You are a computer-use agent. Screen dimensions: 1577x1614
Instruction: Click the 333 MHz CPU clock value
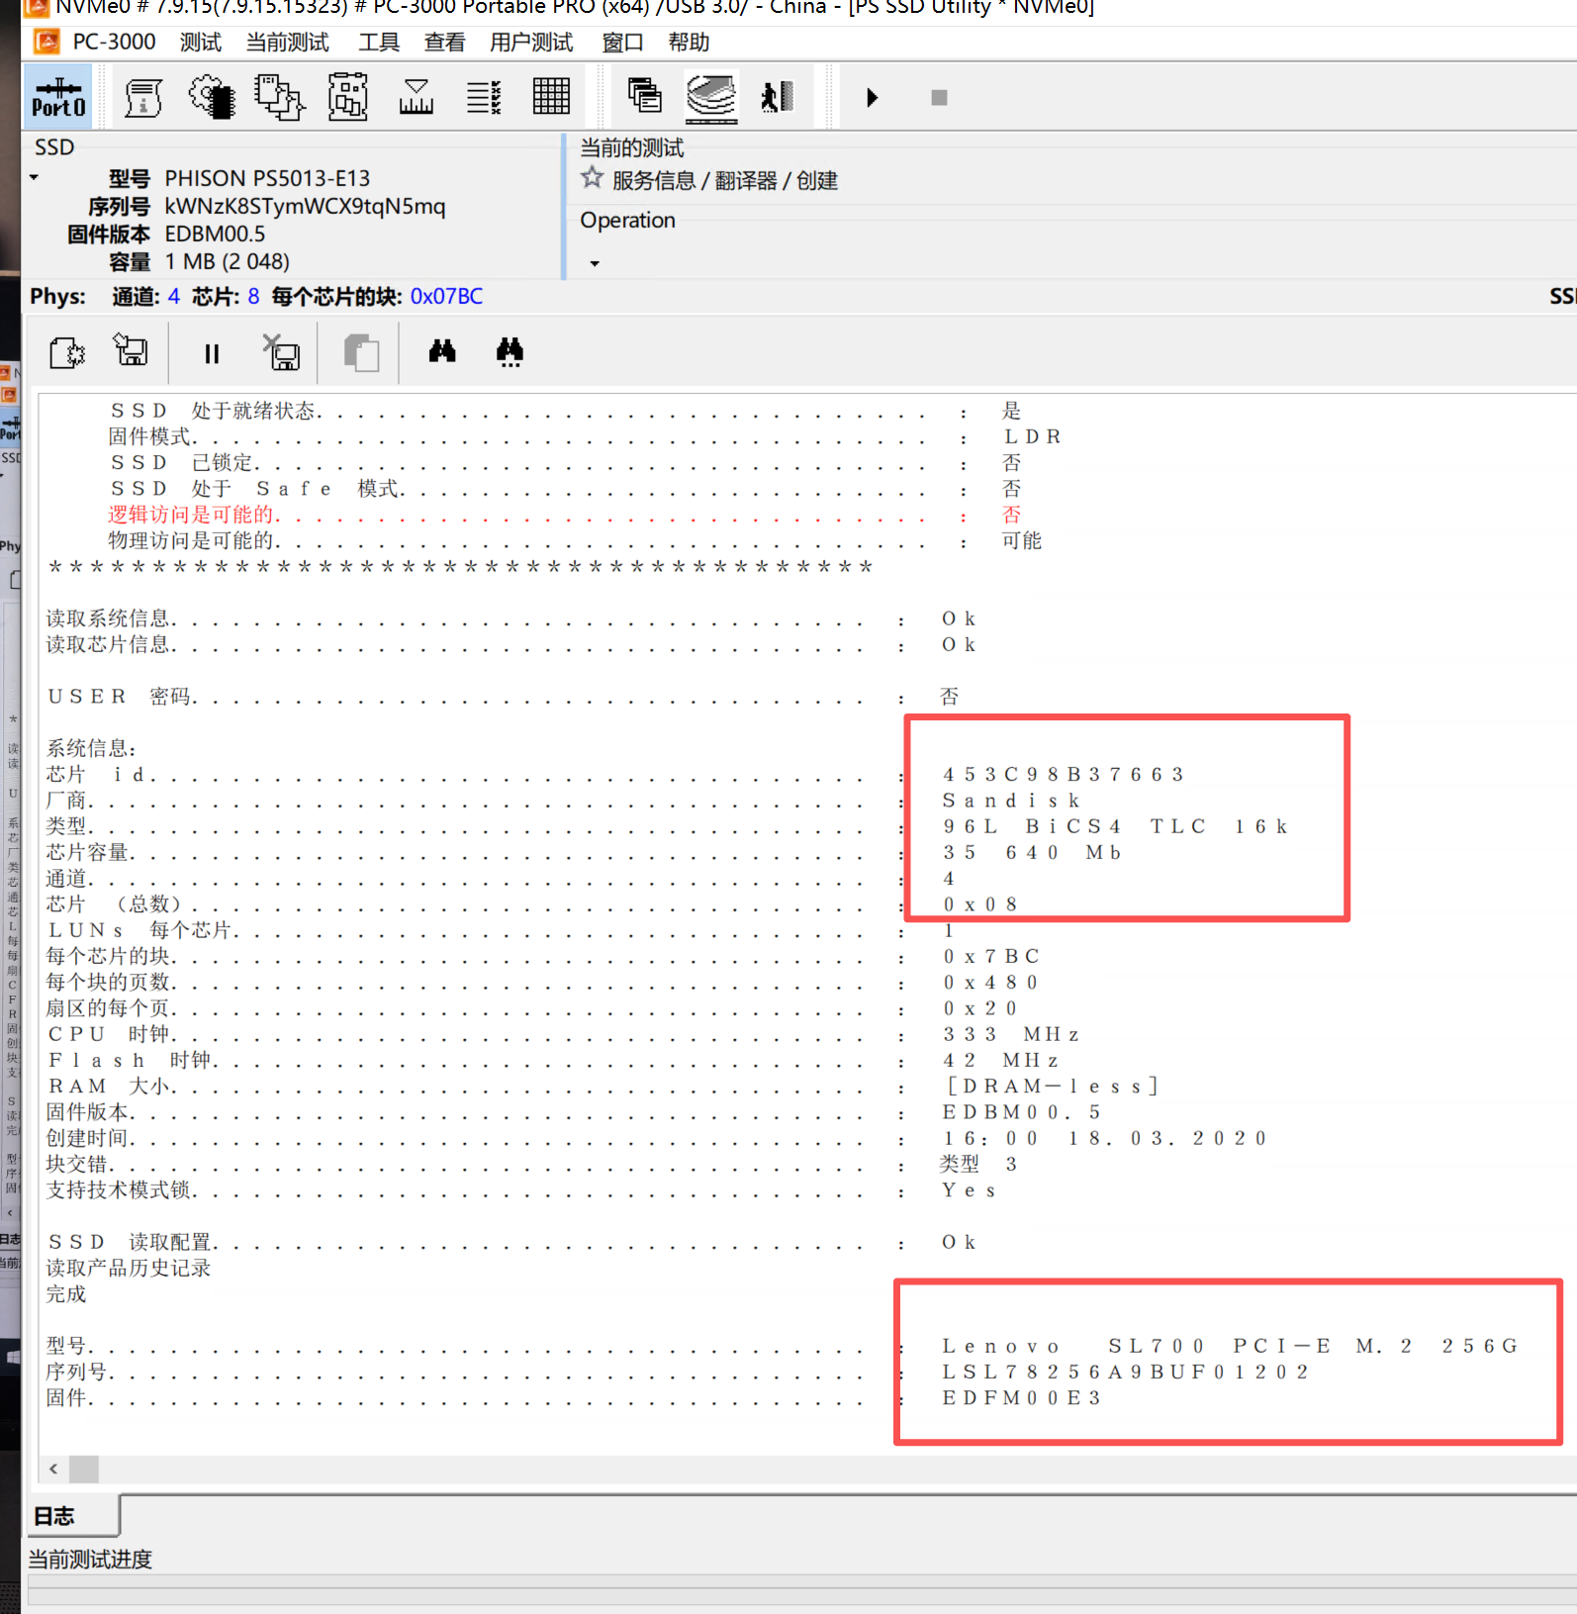click(1010, 1034)
